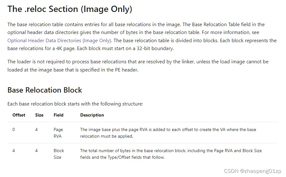Screen dimensions: 286x177
Task: Click offset value 0 in first row
Action: [x=14, y=129]
